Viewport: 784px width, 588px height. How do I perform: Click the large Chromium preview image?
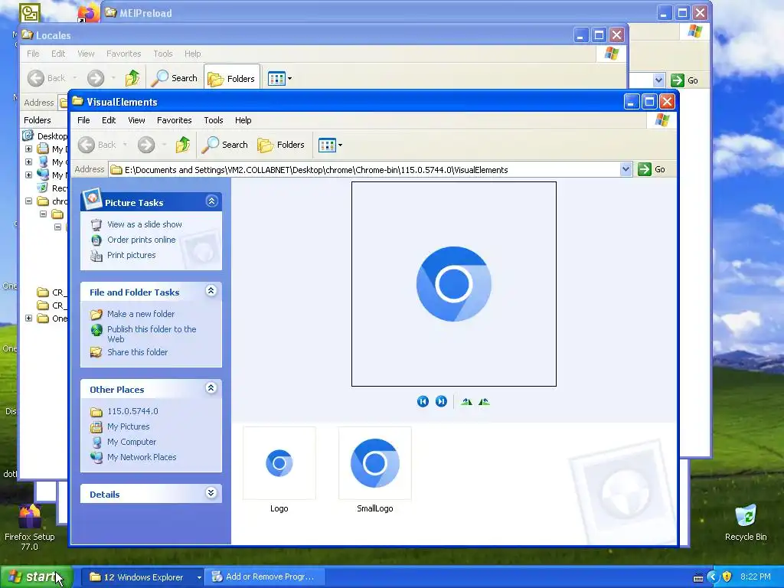point(454,284)
